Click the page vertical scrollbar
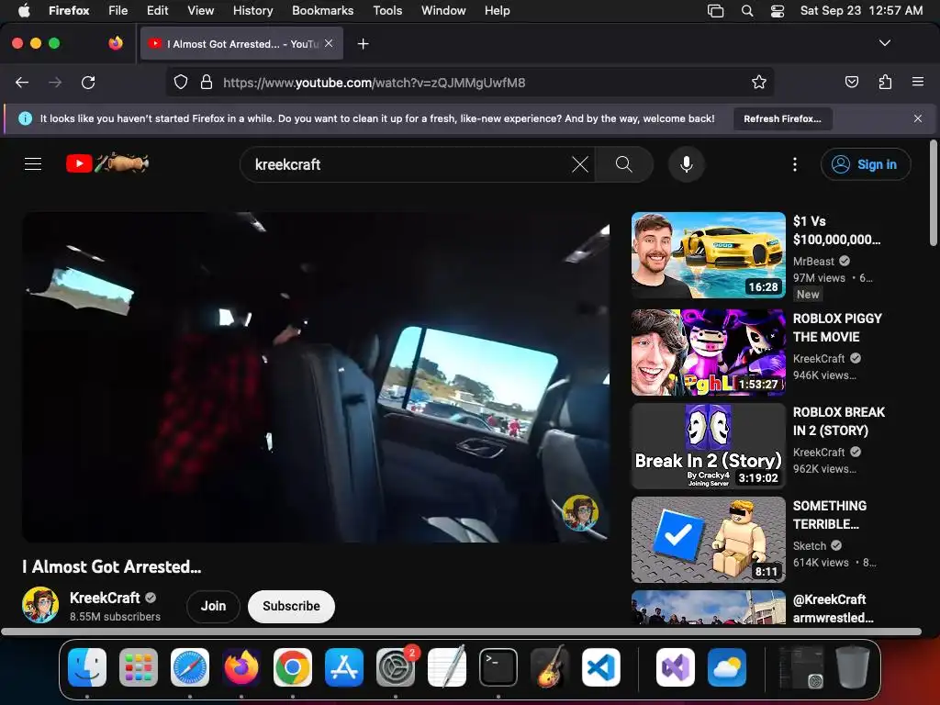Screen dimensions: 940x705 pyautogui.click(x=933, y=193)
